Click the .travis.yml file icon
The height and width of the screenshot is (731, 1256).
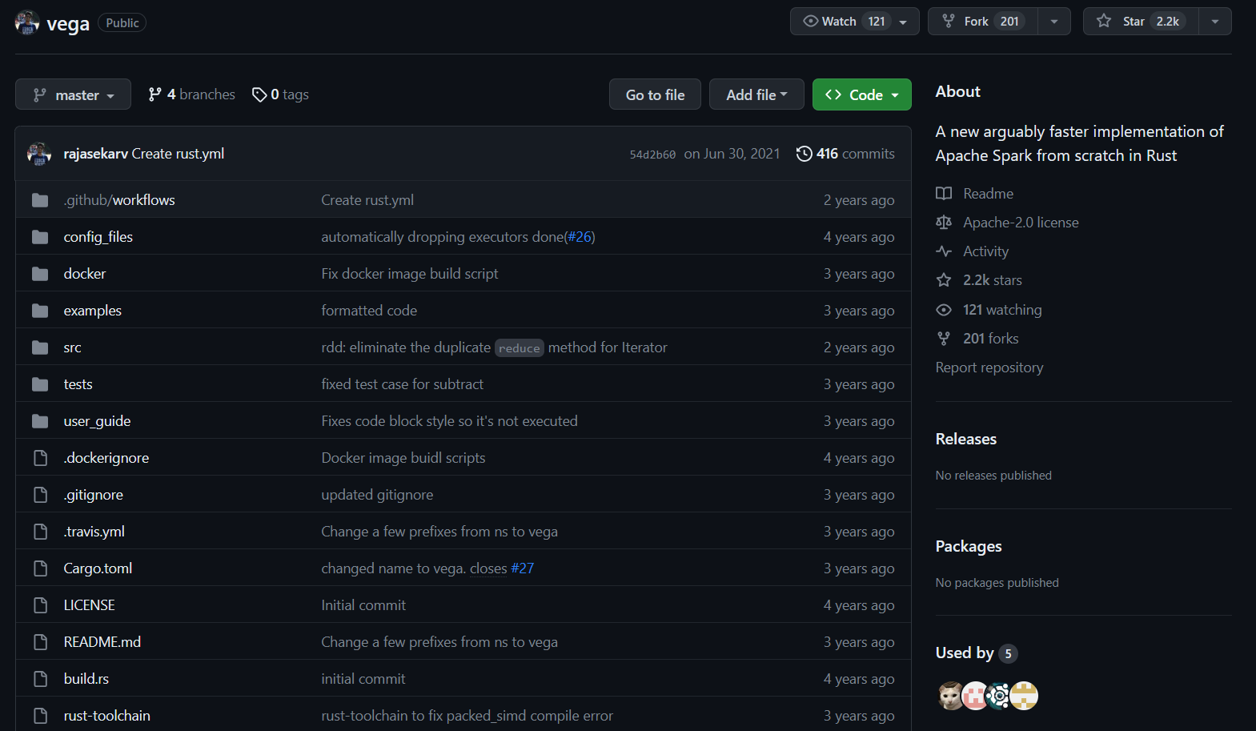[x=40, y=532]
